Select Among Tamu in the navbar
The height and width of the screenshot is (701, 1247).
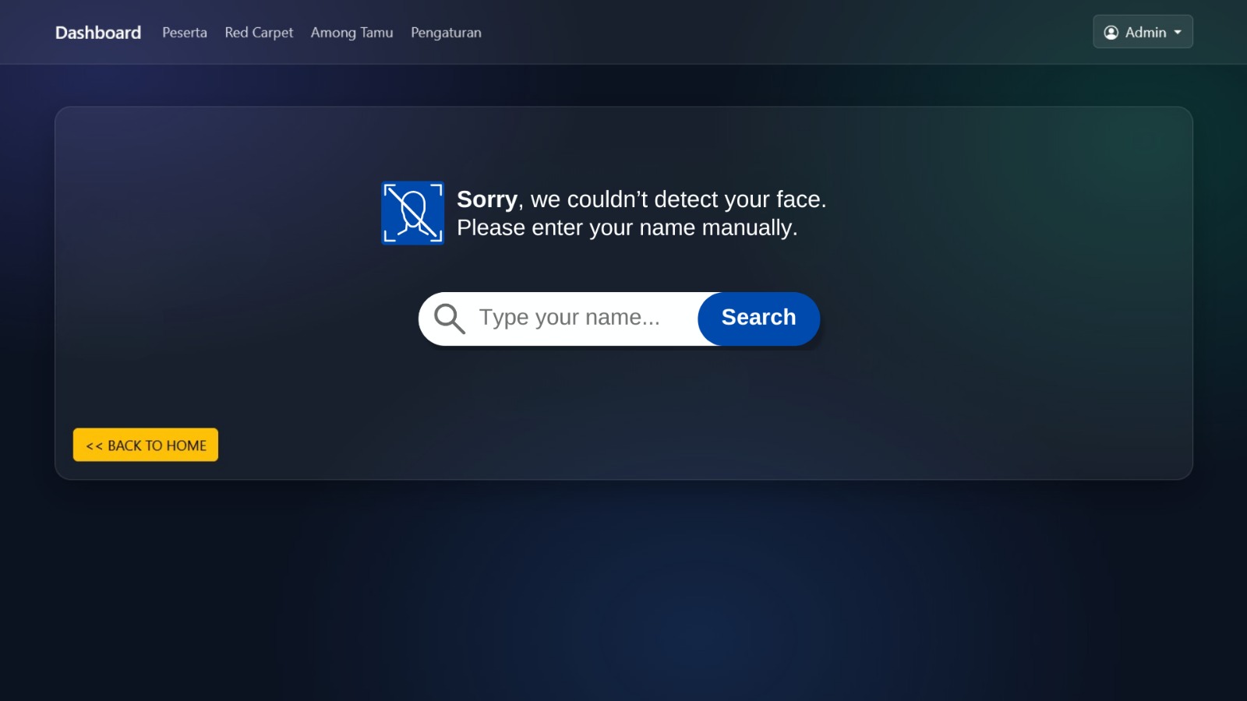click(x=352, y=32)
